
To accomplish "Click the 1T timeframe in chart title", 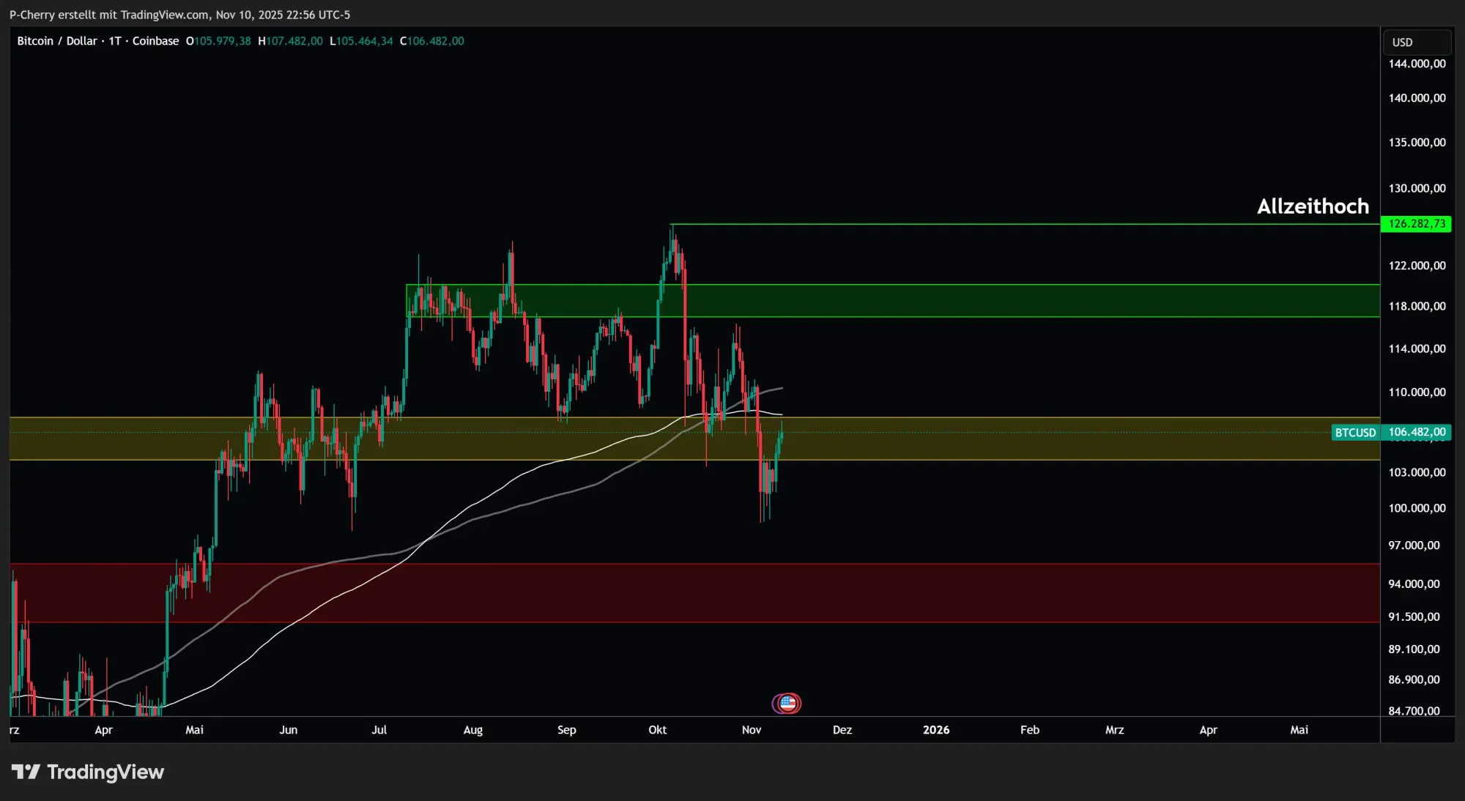I will (x=115, y=41).
